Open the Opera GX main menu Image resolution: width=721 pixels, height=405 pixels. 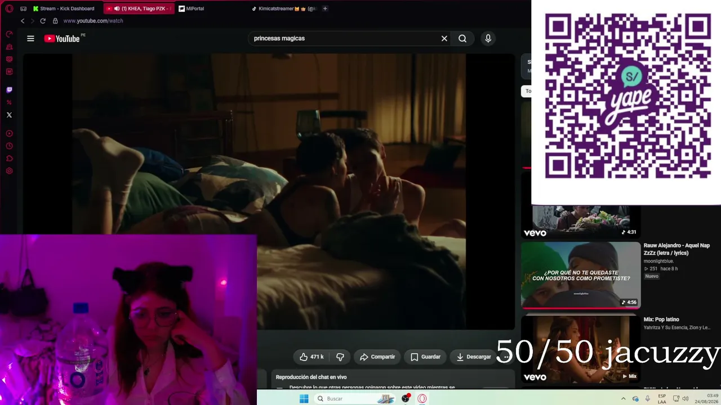(9, 8)
